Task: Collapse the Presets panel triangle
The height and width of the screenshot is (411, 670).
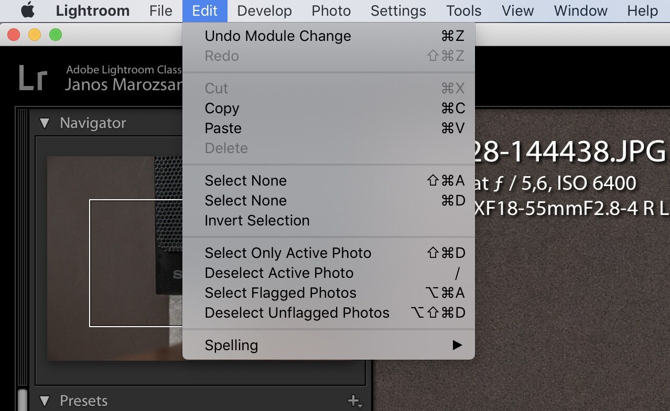Action: coord(45,402)
